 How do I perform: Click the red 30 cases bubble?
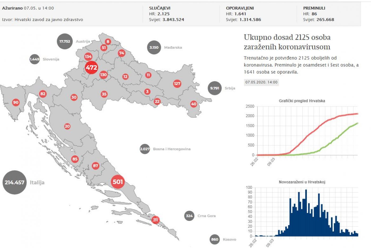74,97
